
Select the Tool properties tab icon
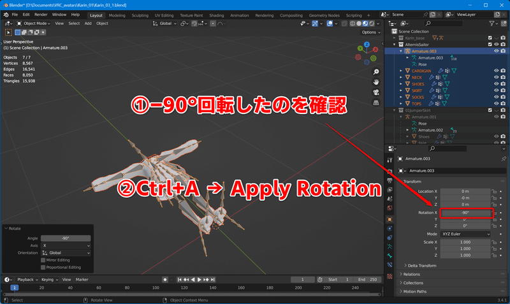[390, 160]
